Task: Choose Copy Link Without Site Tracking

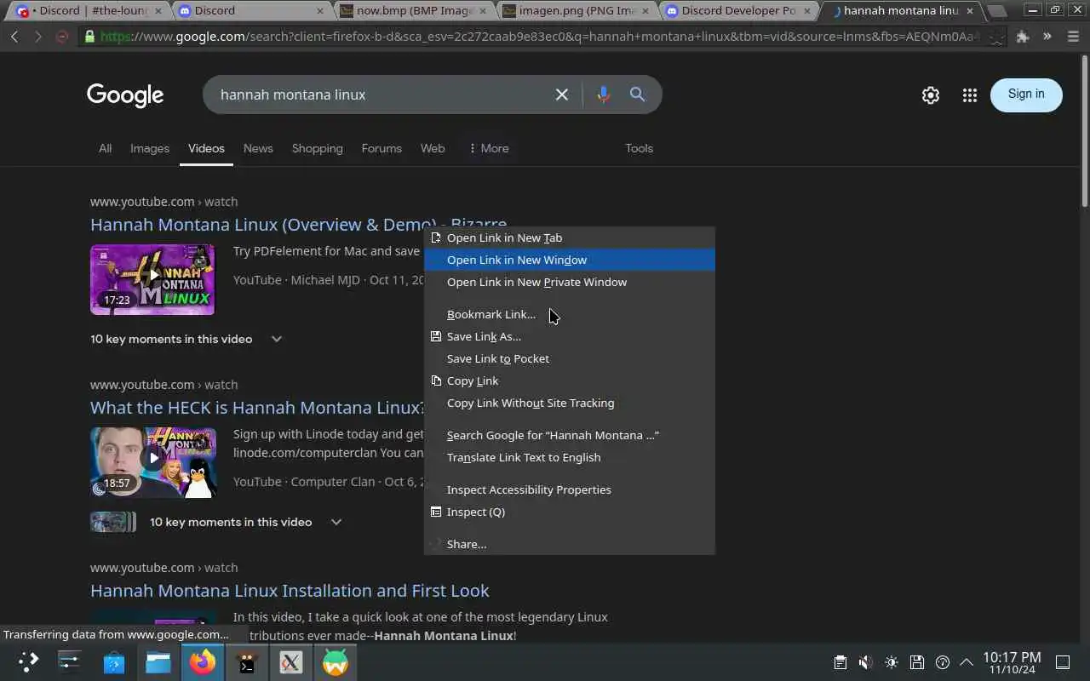Action: coord(569,403)
